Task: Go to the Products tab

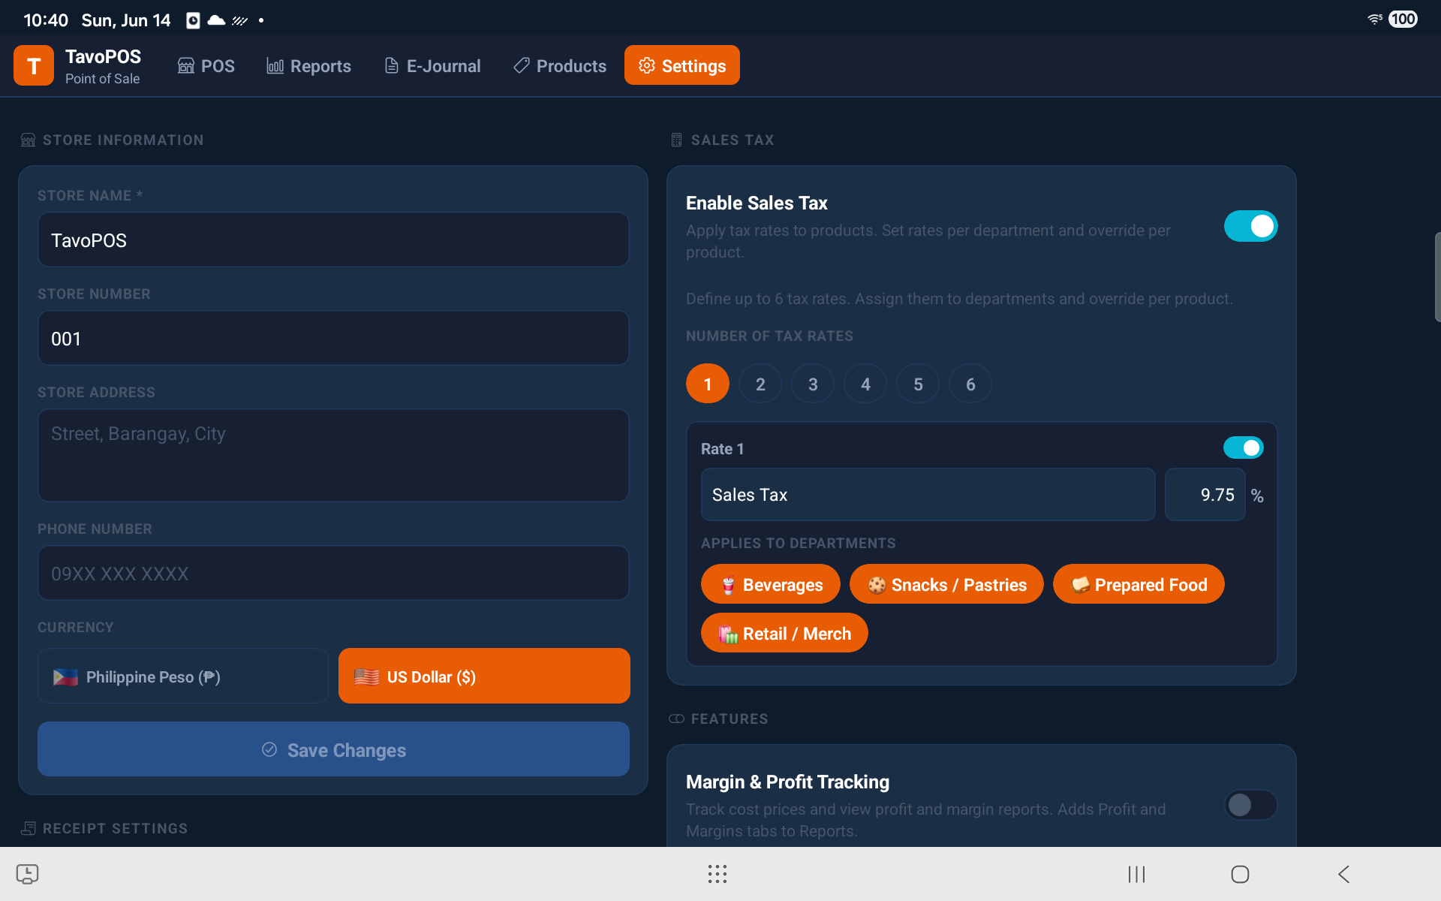Action: coord(560,66)
